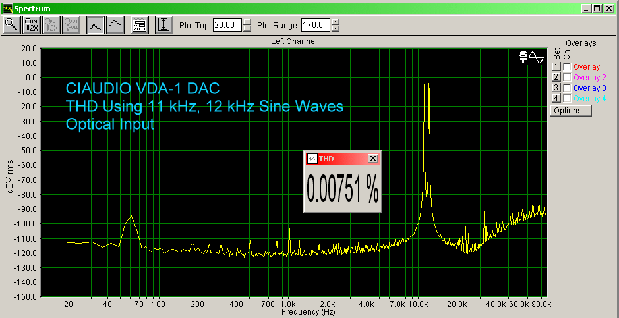Decrease Plot Range with down arrow
619x318 pixels.
[336, 29]
